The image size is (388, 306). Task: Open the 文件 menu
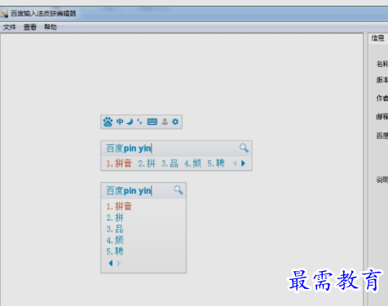(10, 27)
